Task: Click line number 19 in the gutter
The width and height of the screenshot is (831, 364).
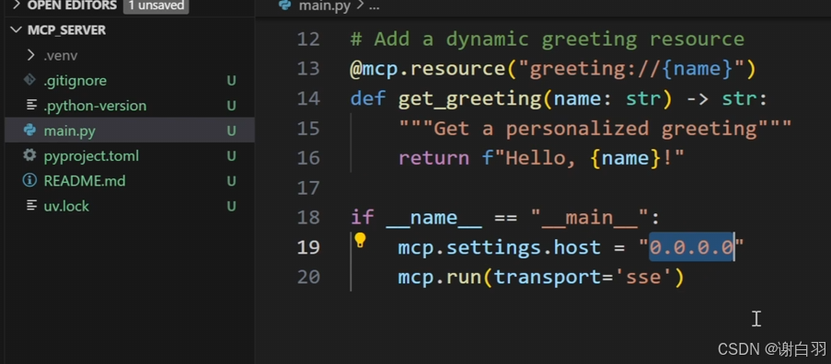Action: (x=308, y=247)
